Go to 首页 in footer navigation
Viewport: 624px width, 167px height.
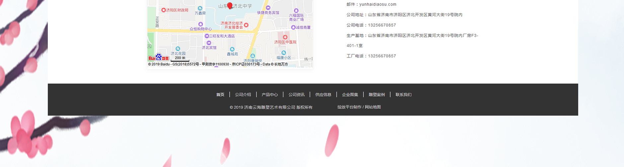tap(220, 95)
